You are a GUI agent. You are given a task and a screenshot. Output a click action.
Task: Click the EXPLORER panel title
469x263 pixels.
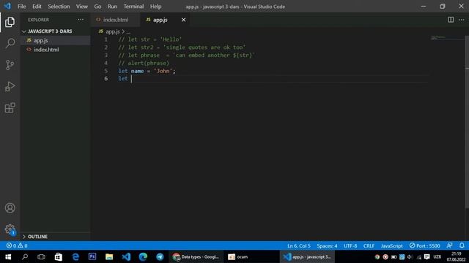point(38,20)
